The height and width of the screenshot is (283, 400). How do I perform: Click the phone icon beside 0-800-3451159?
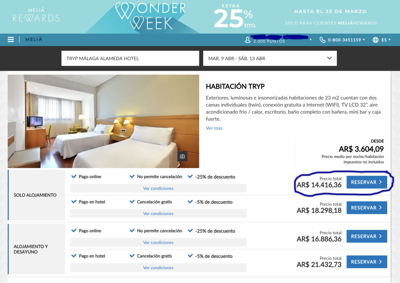coord(322,40)
